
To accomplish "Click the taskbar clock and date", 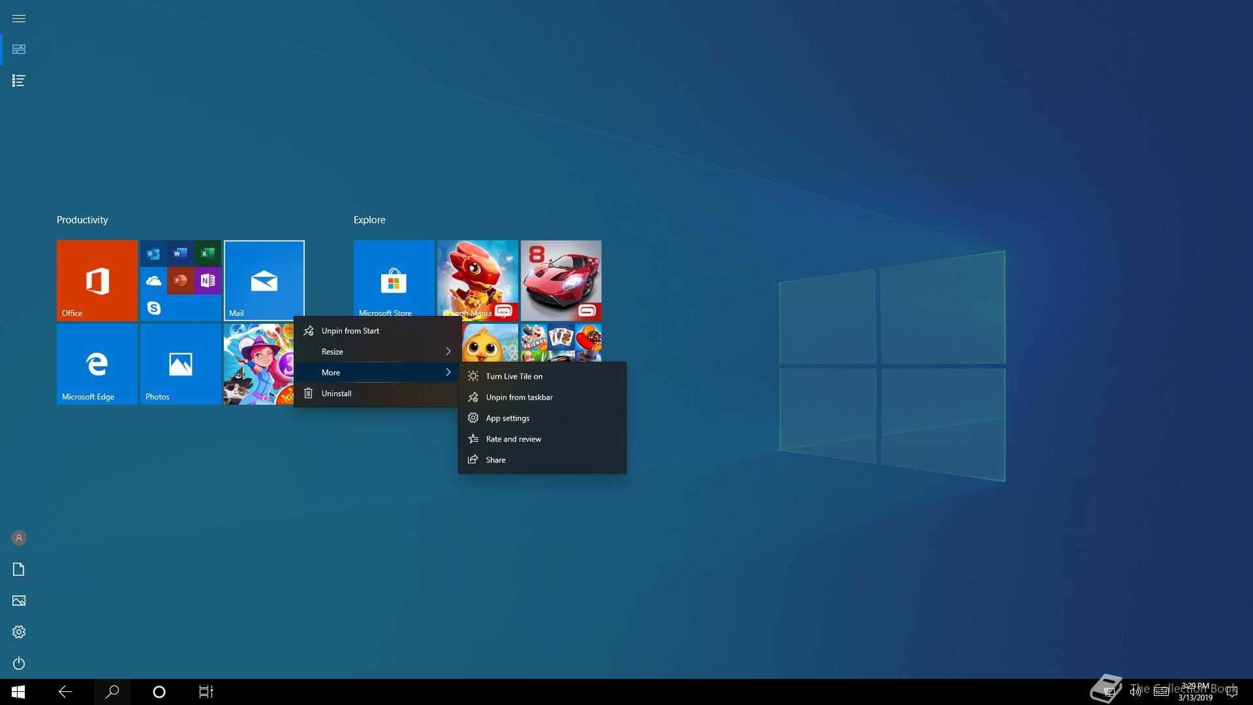I will click(1196, 692).
